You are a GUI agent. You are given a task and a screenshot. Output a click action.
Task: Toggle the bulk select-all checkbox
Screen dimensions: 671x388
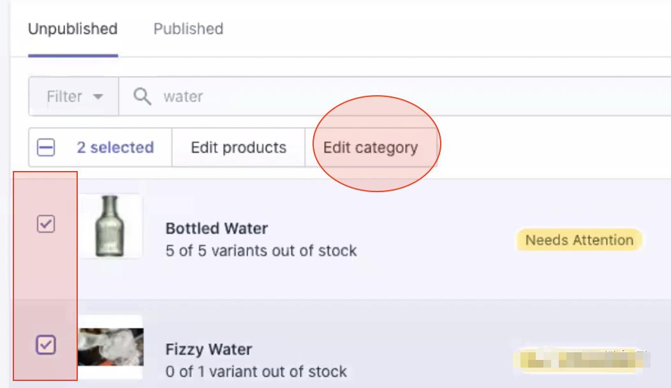pyautogui.click(x=46, y=148)
